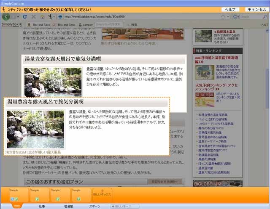Click Box and Save

[x=39, y=25]
